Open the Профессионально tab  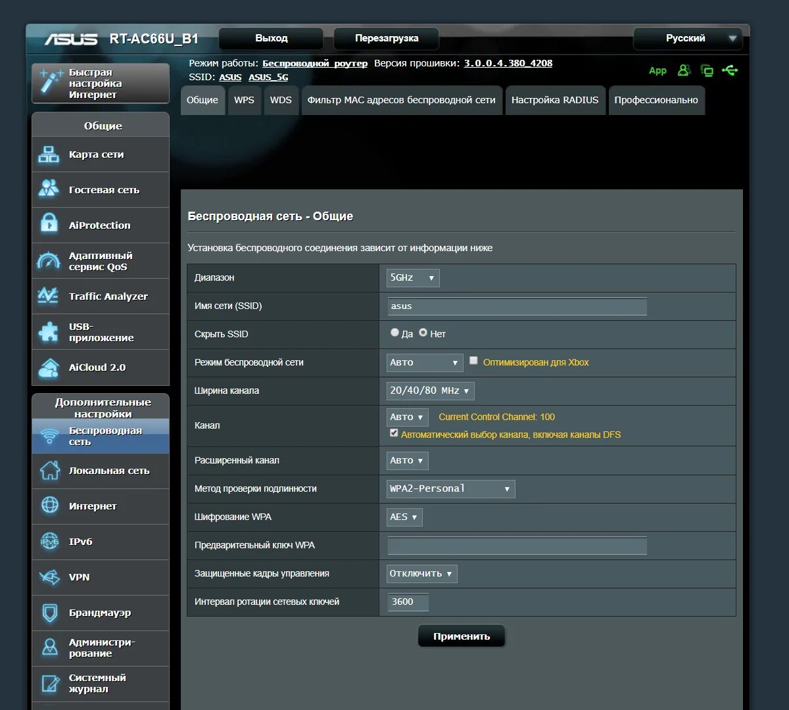pos(656,101)
